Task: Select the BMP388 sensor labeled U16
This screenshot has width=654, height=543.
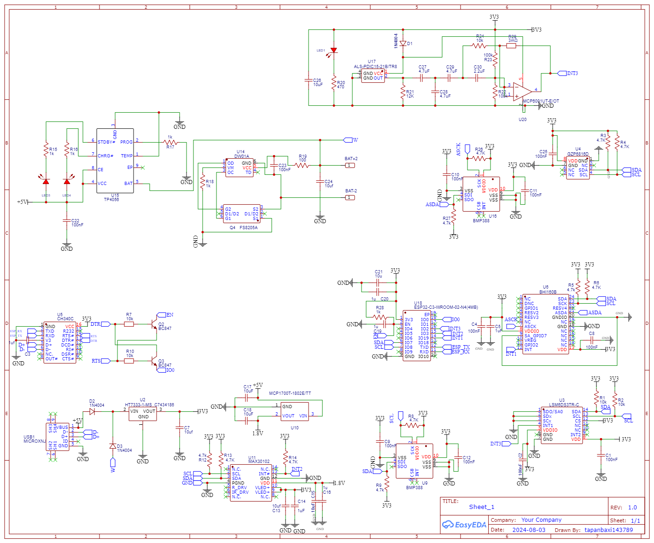Action: coord(481,194)
